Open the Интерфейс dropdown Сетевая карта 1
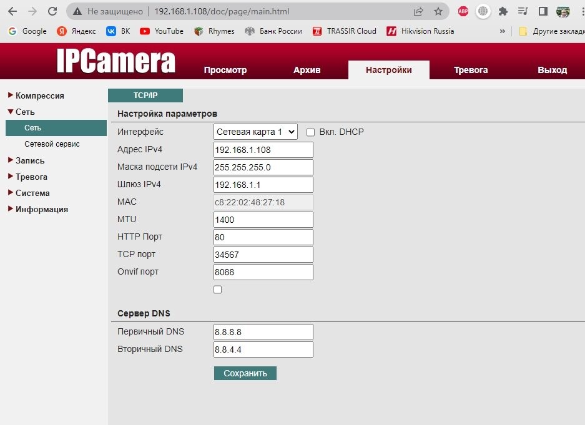Screen dimensions: 585x425 (255, 132)
